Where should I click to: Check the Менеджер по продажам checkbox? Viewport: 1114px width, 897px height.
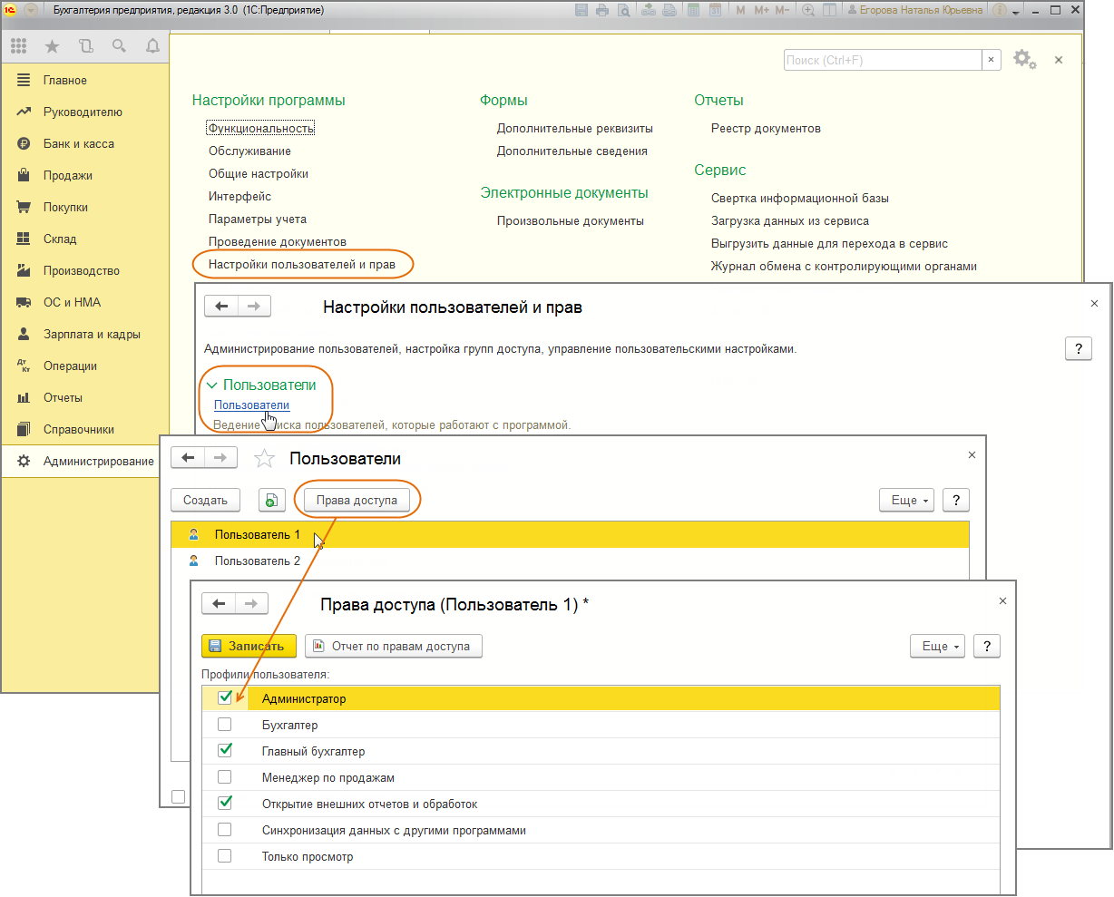point(225,777)
